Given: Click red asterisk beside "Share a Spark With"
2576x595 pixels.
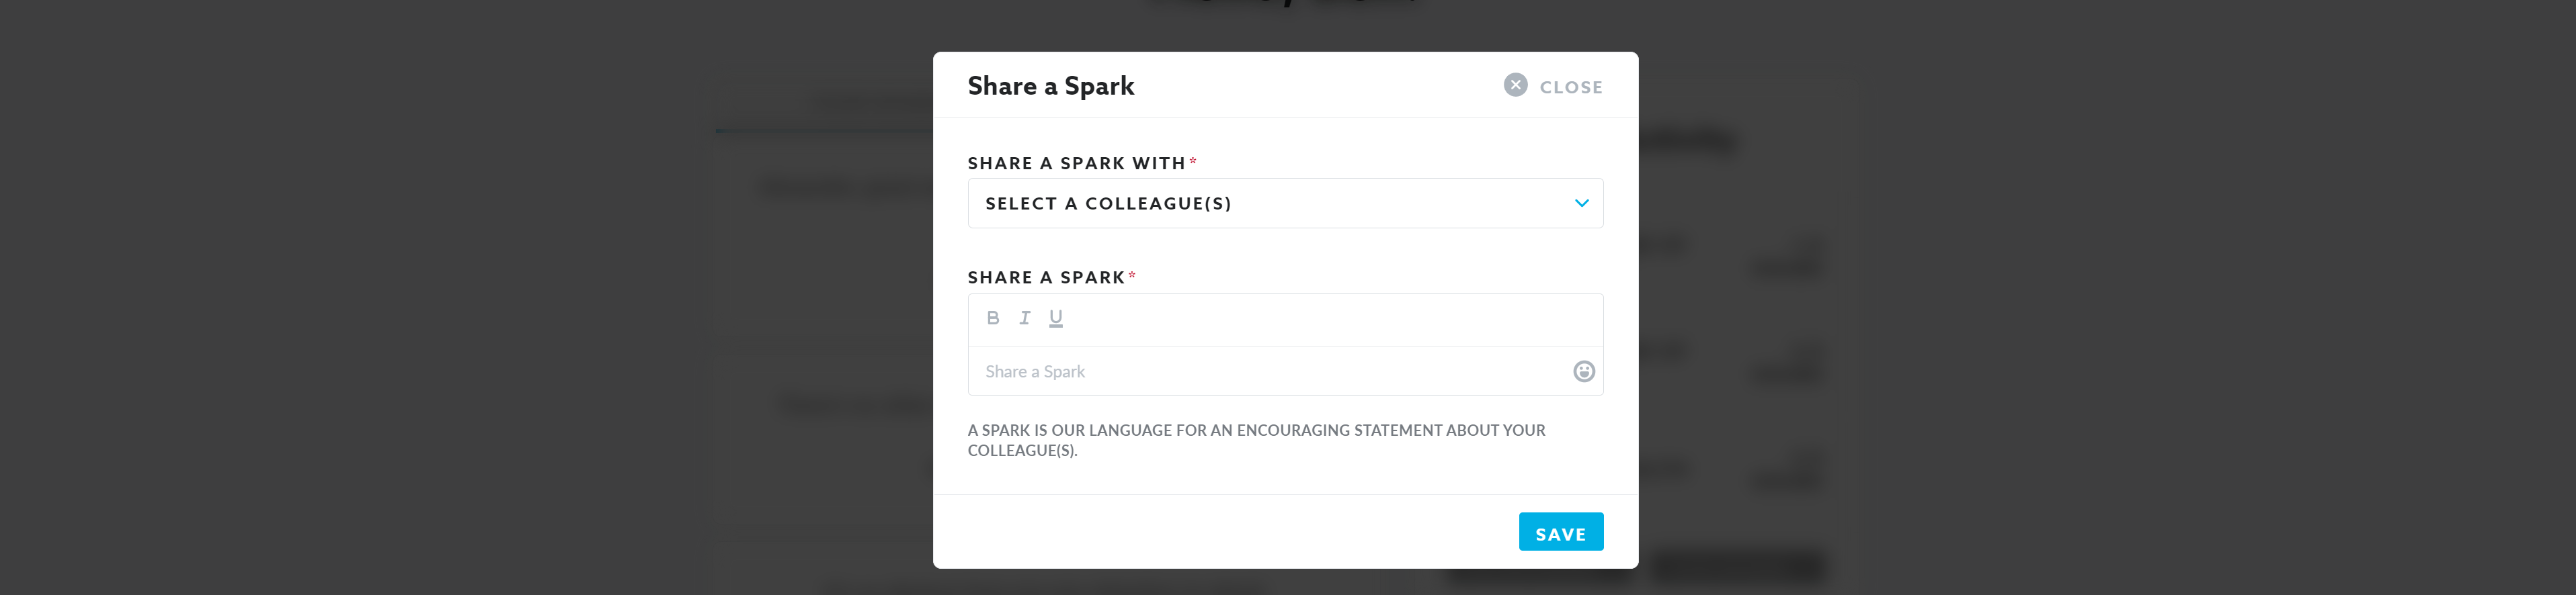Looking at the screenshot, I should tap(1193, 161).
